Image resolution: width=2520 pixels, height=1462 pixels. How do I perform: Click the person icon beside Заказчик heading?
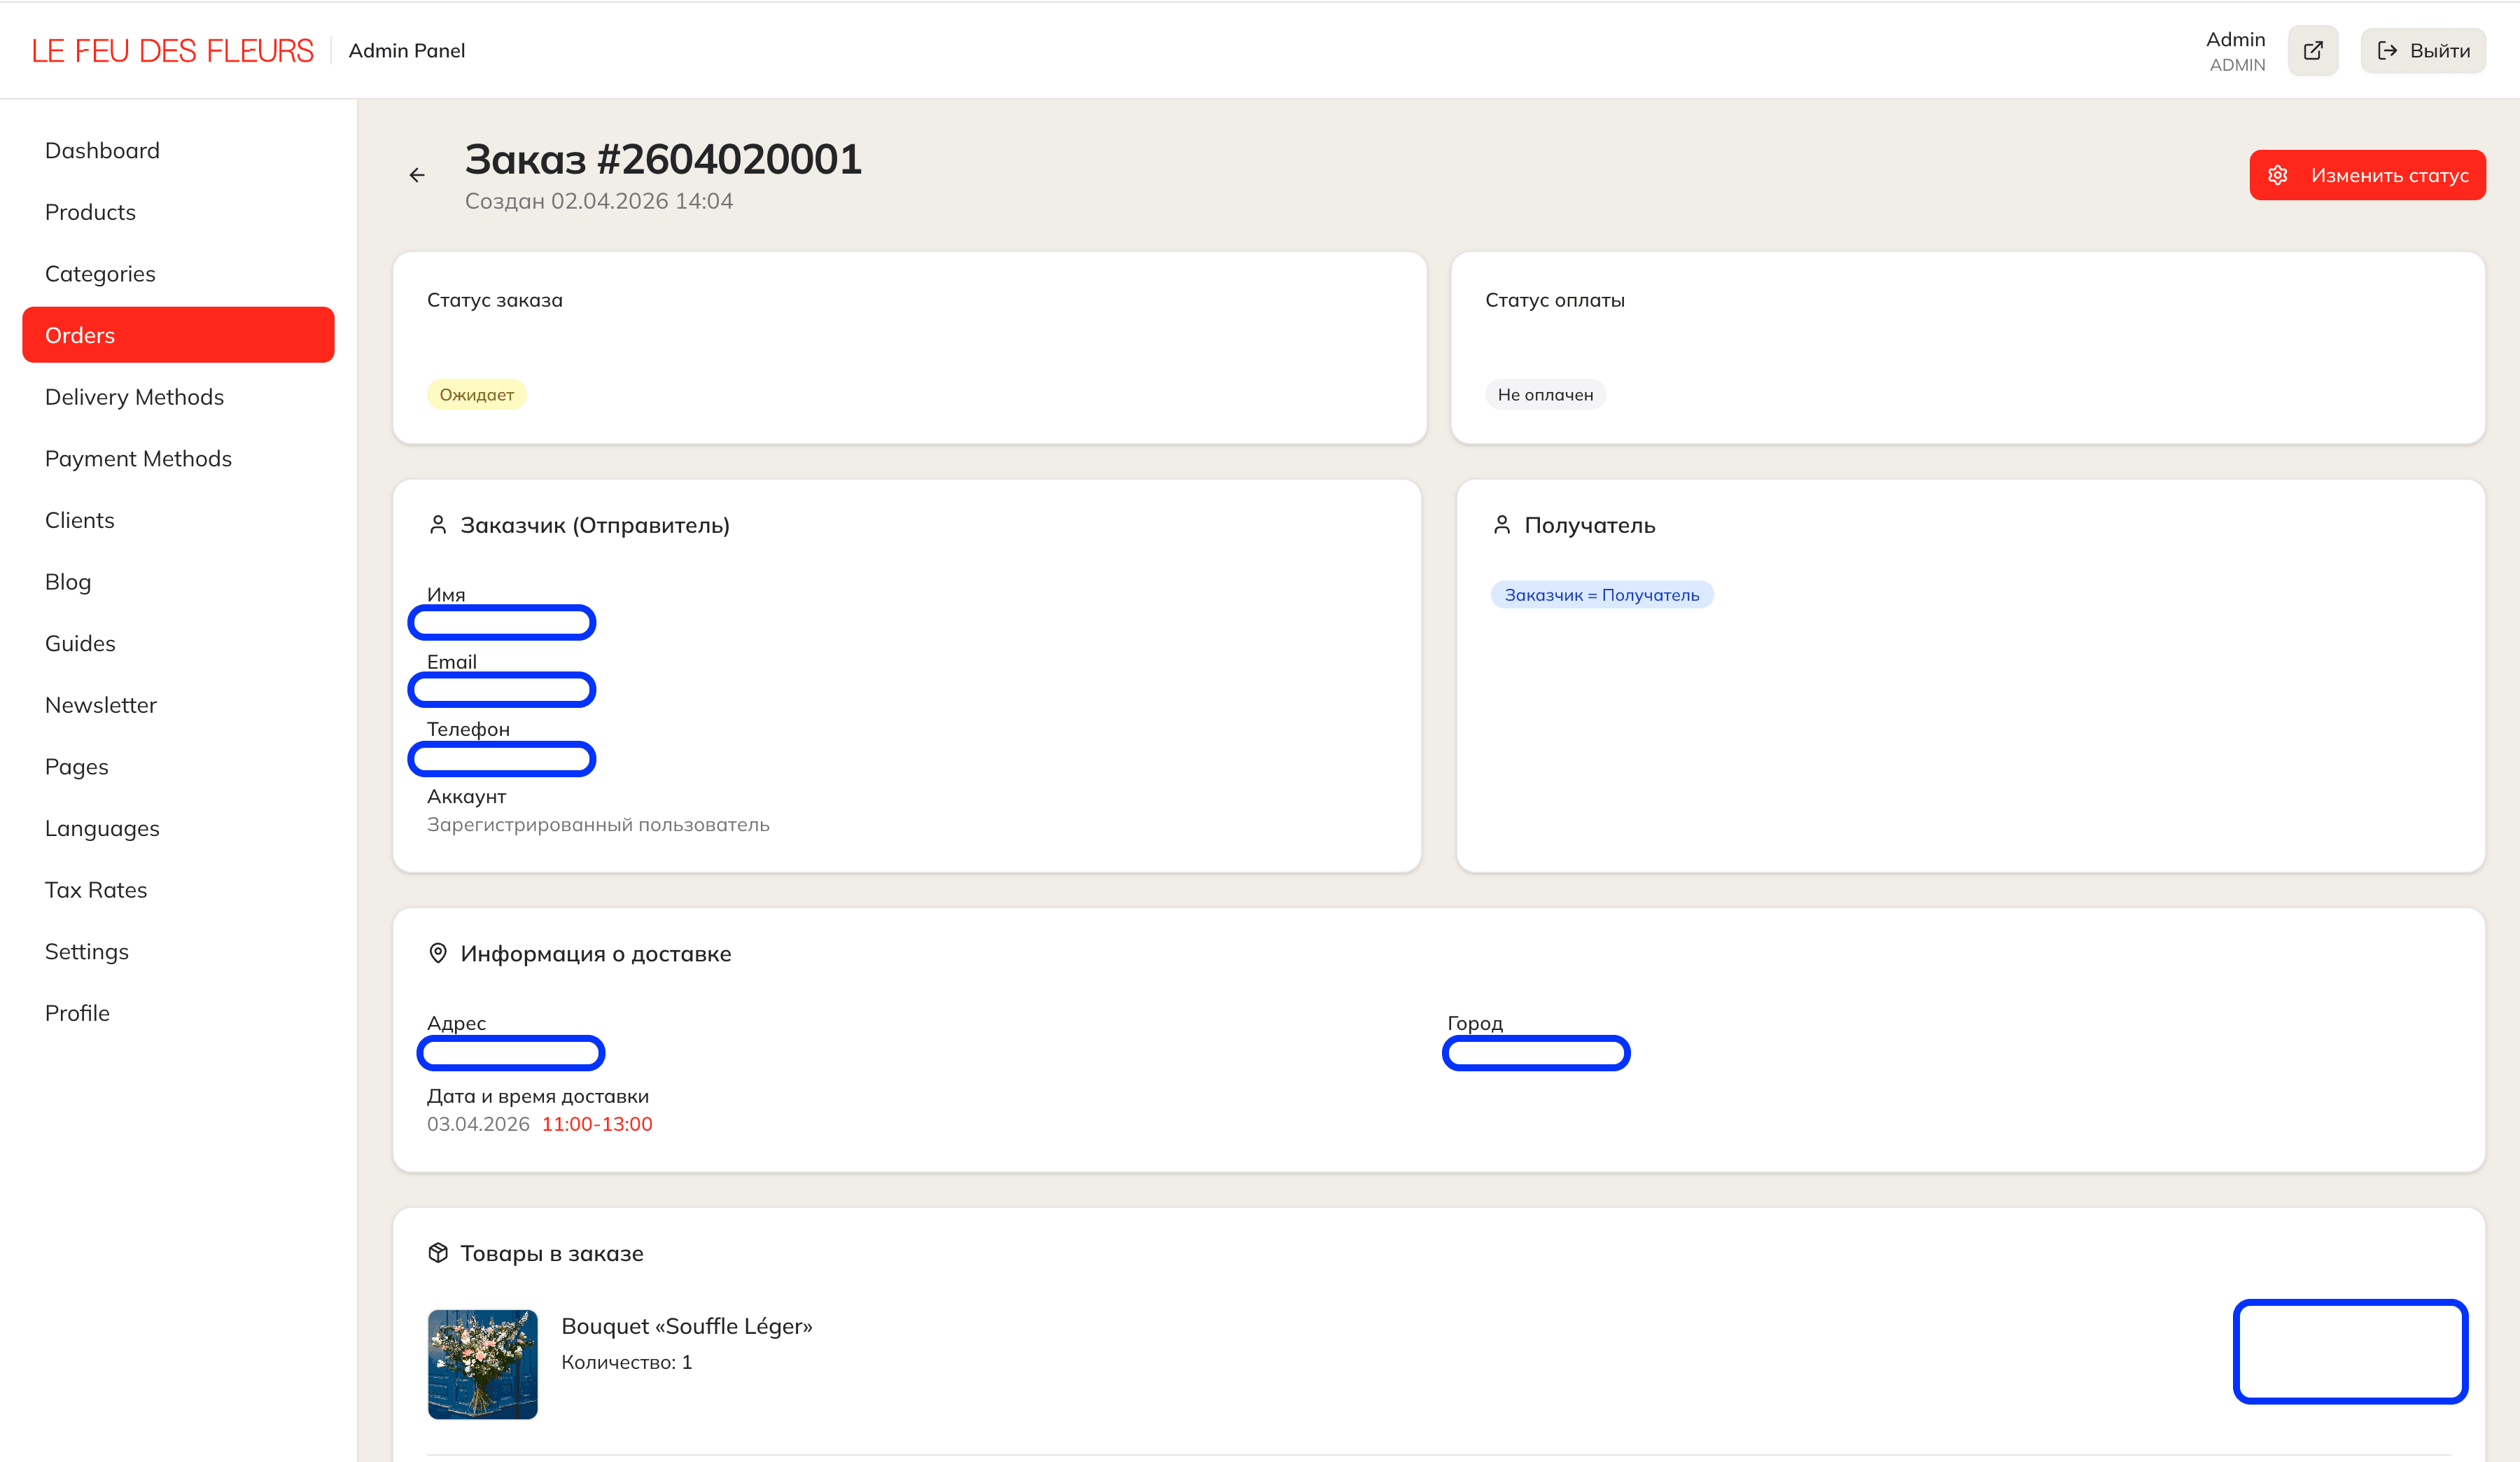pyautogui.click(x=438, y=525)
